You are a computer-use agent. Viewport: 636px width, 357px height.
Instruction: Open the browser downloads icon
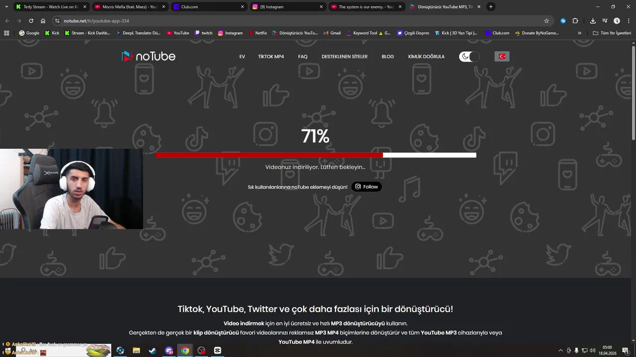tap(593, 21)
